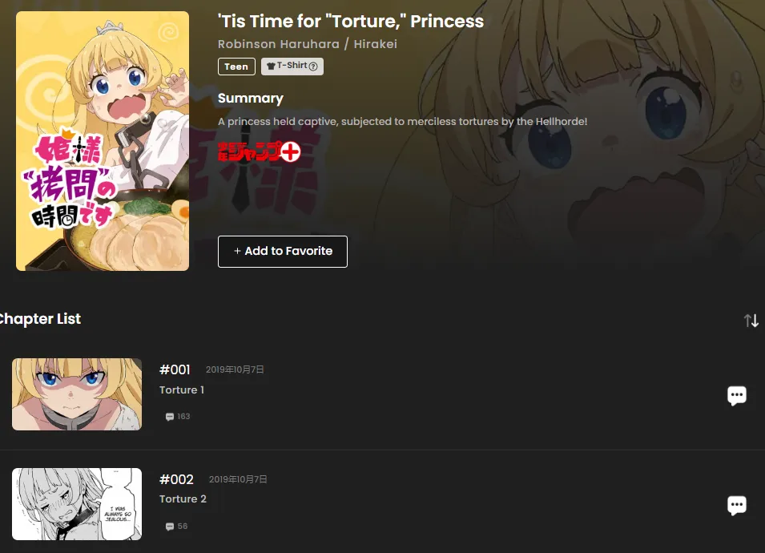
Task: Open the manga cover image
Action: [x=103, y=141]
